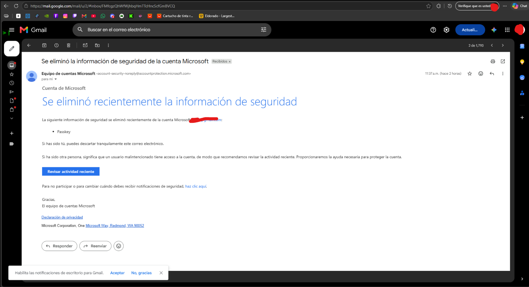Remove the Recibidos label from the message
Image resolution: width=529 pixels, height=287 pixels.
230,62
